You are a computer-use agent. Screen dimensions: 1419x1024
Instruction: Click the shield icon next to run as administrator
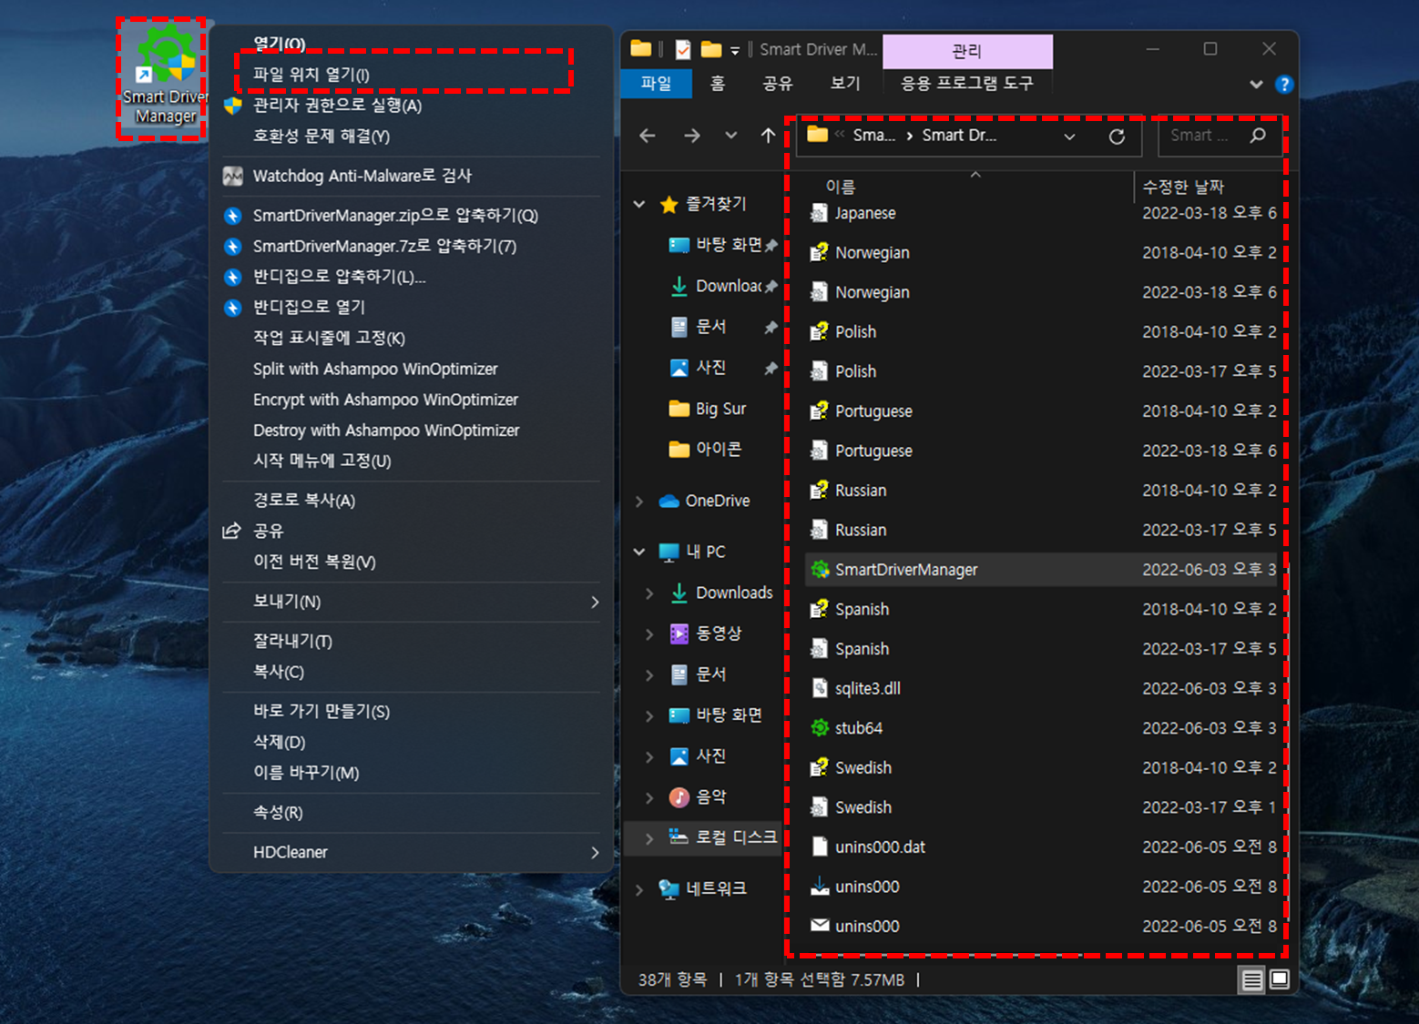[x=233, y=106]
